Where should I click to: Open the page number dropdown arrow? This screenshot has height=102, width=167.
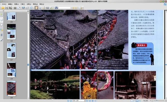pyautogui.click(x=85, y=101)
